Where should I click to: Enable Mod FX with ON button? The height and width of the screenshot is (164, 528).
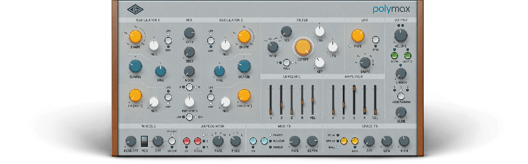pos(253,141)
